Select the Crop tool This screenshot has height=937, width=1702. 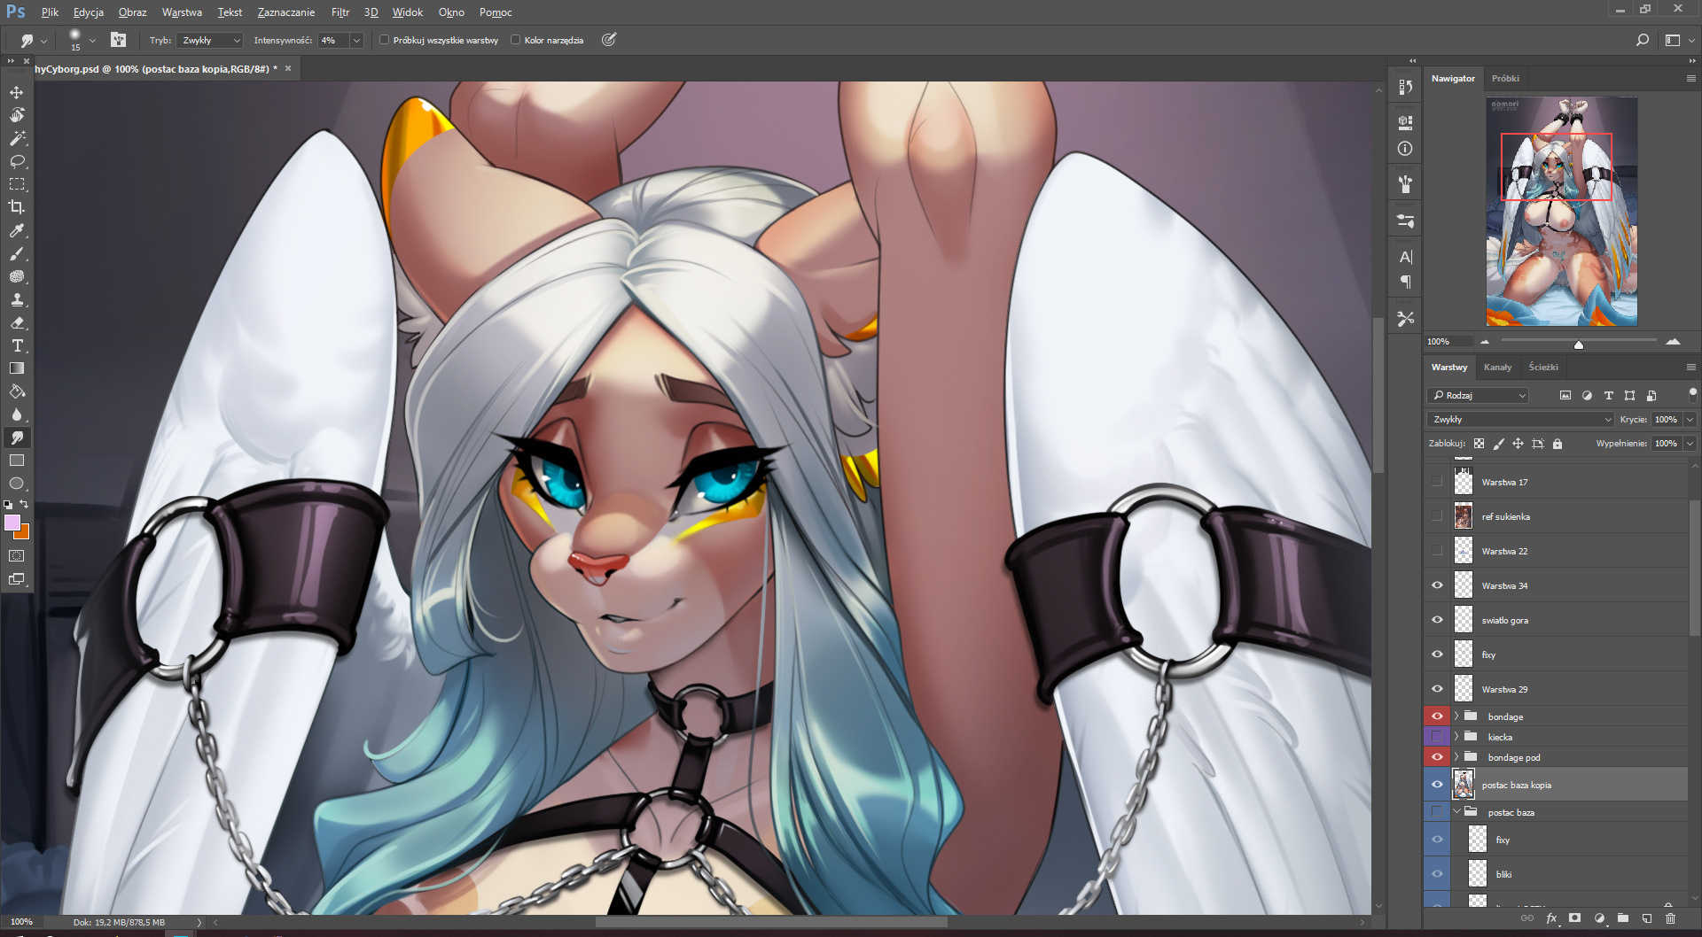click(17, 207)
